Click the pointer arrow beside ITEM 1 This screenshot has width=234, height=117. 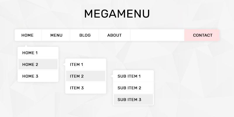[64, 64]
